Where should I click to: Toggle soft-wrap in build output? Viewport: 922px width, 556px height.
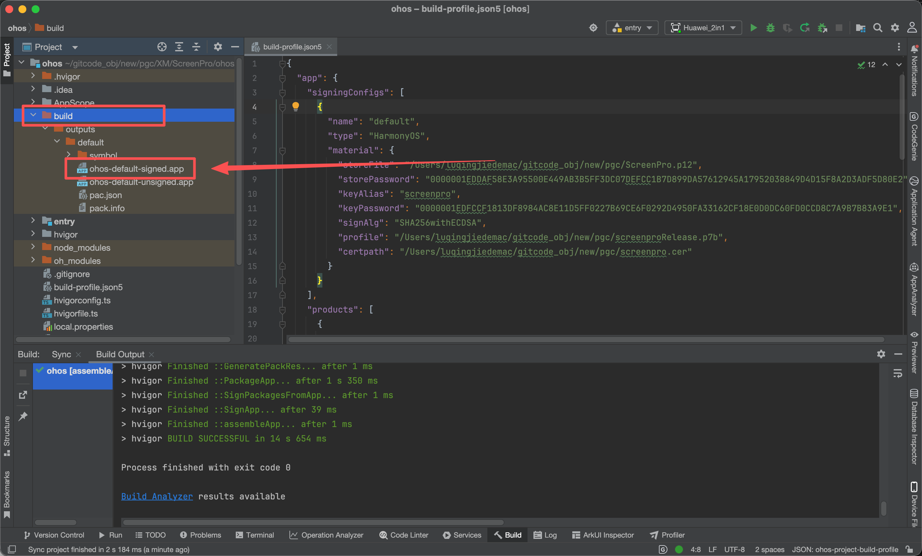897,373
